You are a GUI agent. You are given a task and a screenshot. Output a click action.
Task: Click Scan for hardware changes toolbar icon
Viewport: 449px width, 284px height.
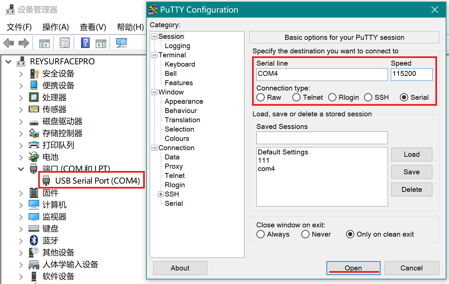pyautogui.click(x=122, y=43)
